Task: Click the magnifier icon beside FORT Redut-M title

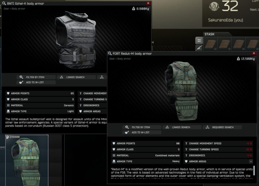Action: point(110,54)
